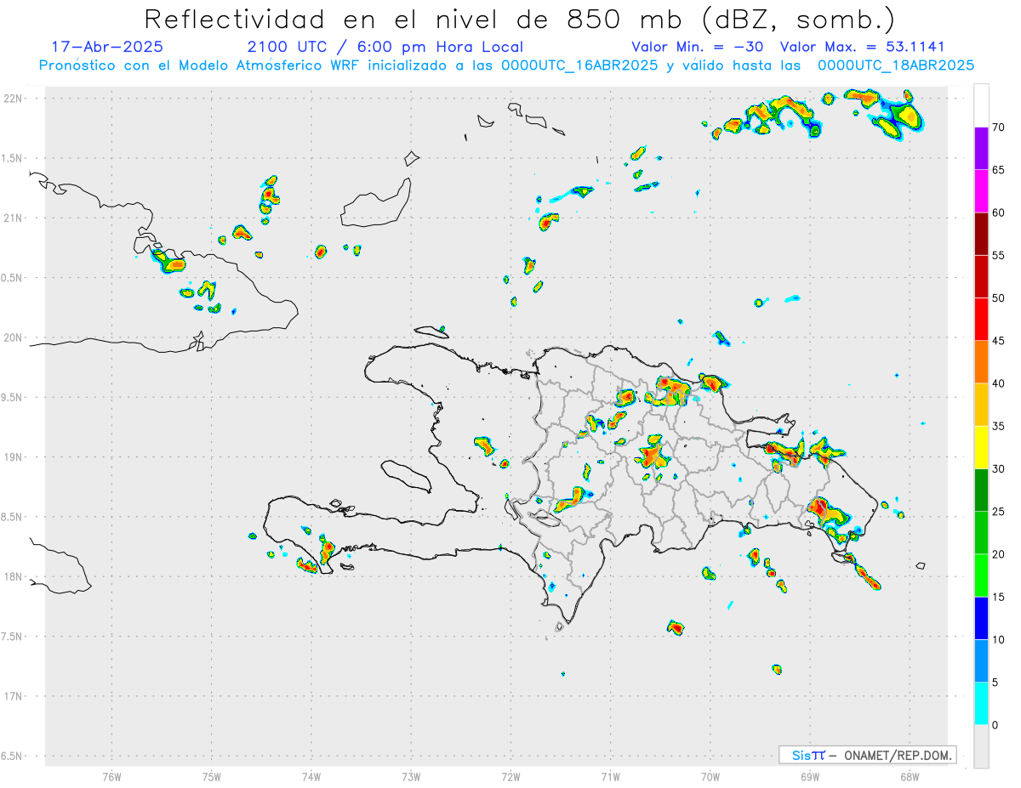This screenshot has width=1021, height=788.
Task: Click the '22N' latitude label
Action: click(x=14, y=98)
